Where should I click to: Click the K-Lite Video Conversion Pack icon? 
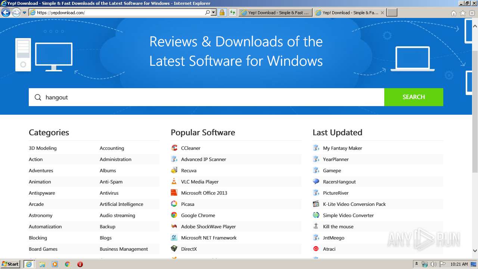point(316,204)
